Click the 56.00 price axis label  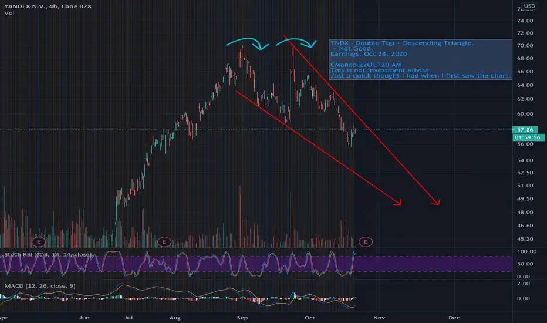pos(525,144)
